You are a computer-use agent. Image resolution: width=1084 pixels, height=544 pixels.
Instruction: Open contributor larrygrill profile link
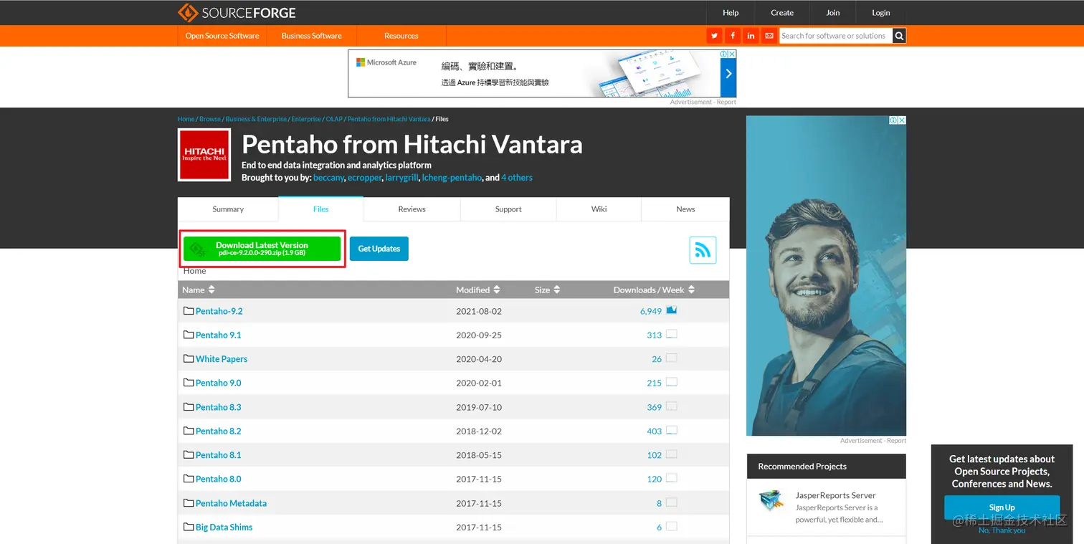click(401, 178)
